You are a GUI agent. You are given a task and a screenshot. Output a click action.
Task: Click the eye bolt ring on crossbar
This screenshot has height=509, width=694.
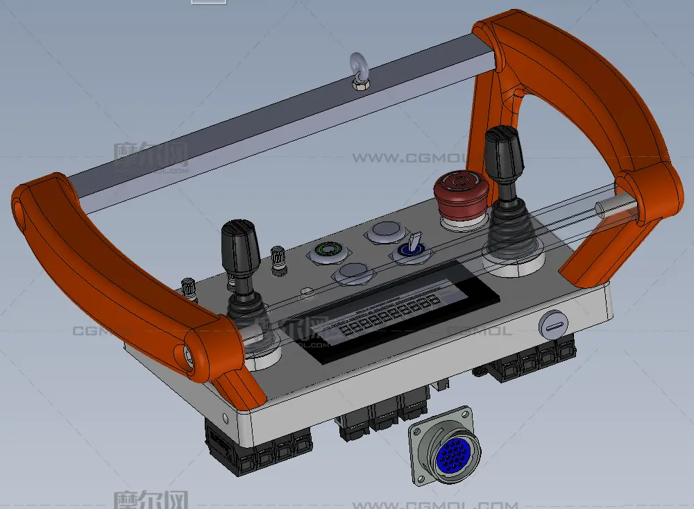pyautogui.click(x=359, y=67)
